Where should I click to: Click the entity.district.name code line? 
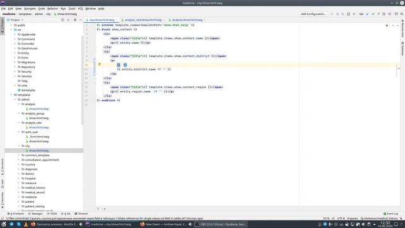[x=144, y=69]
